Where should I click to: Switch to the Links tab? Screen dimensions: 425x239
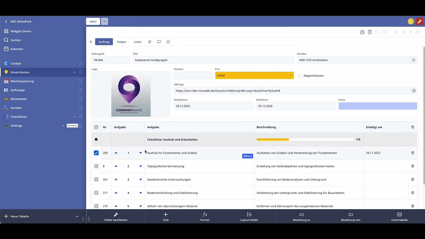(137, 42)
